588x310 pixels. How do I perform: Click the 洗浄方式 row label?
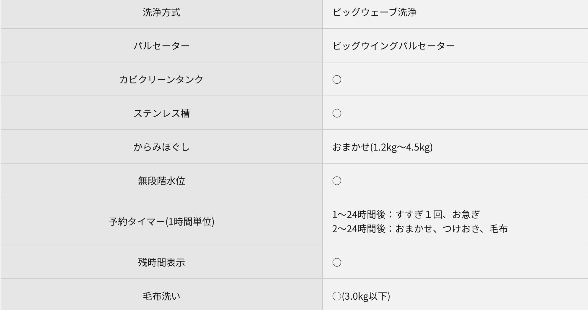point(161,12)
